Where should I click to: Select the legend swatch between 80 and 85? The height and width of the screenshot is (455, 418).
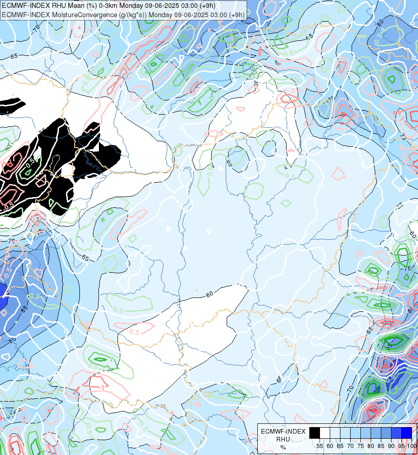point(376,433)
